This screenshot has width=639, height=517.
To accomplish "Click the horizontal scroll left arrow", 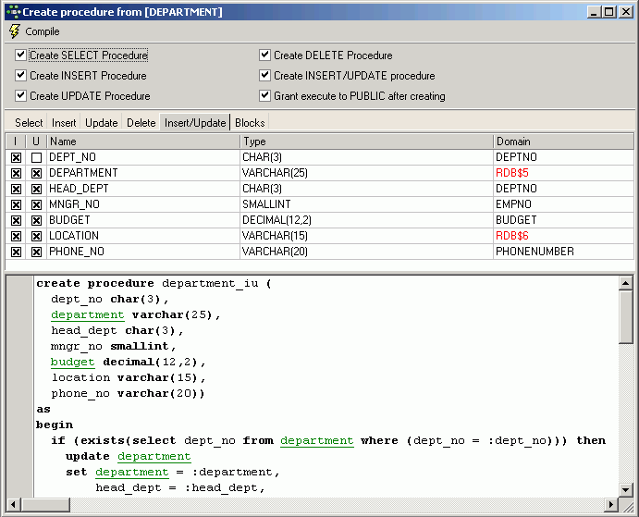I will point(13,505).
